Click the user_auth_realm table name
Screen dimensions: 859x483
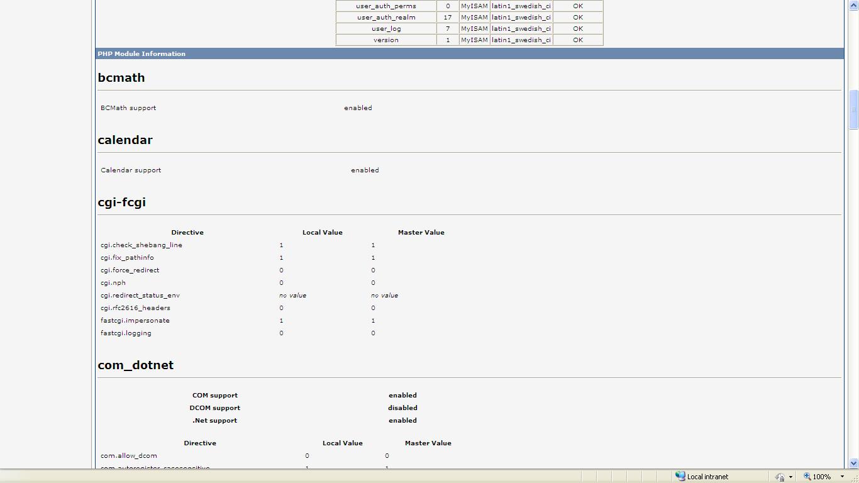pos(386,17)
